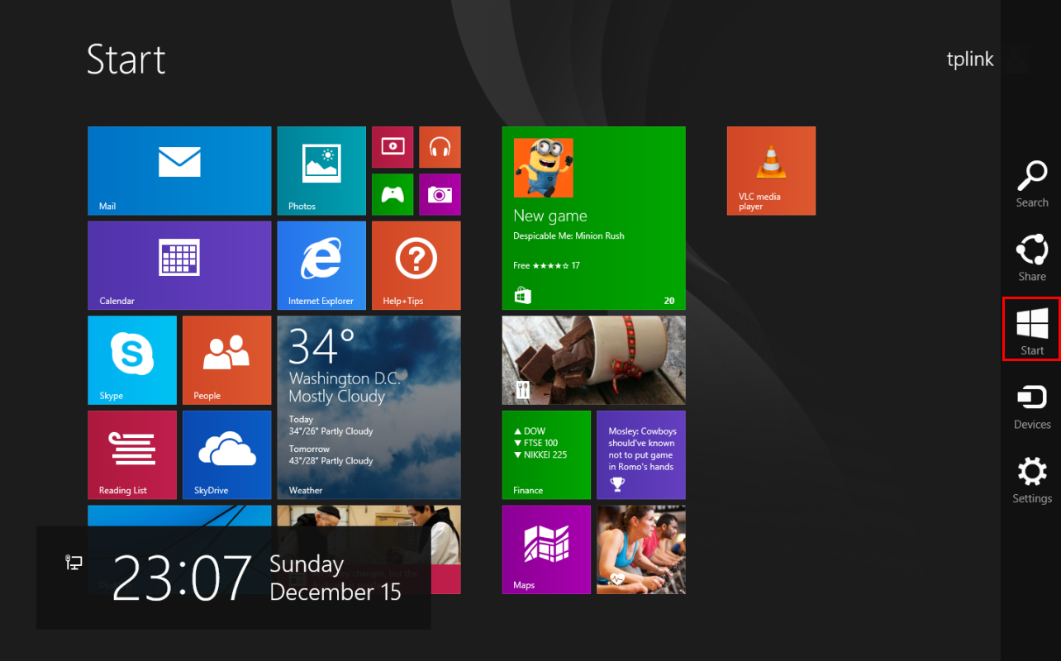Open the magenta Camera tile
Viewport: 1061px width, 661px height.
click(x=440, y=194)
